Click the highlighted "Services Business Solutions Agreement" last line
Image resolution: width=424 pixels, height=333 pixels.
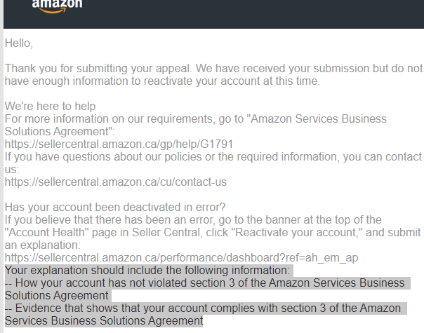click(104, 320)
